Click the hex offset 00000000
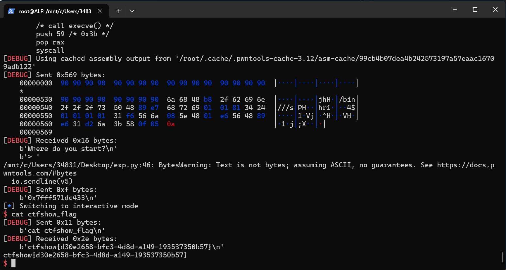The height and width of the screenshot is (270, 506). tap(36, 83)
